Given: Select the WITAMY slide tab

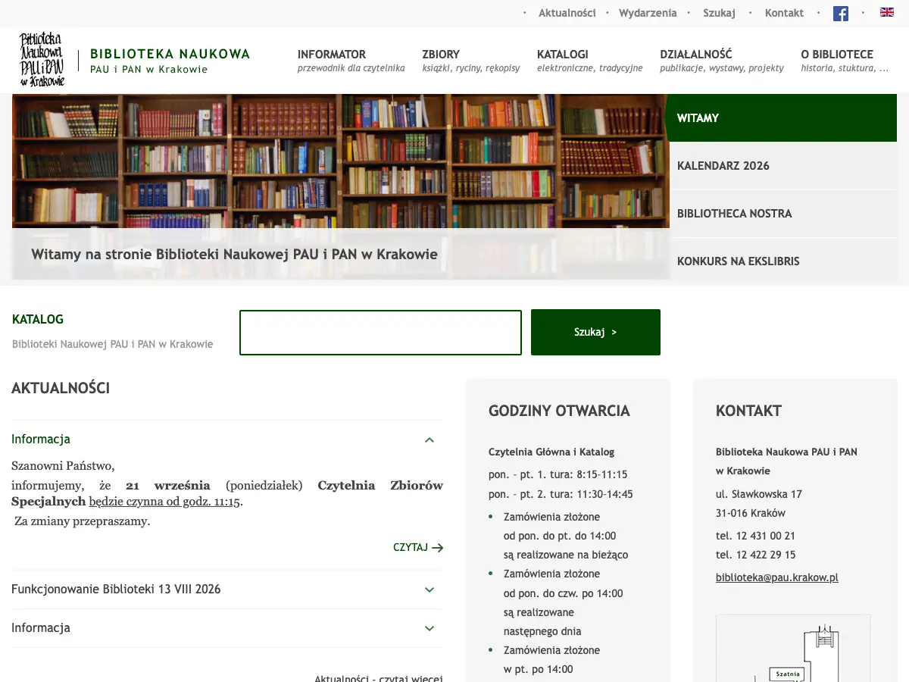Looking at the screenshot, I should (782, 118).
